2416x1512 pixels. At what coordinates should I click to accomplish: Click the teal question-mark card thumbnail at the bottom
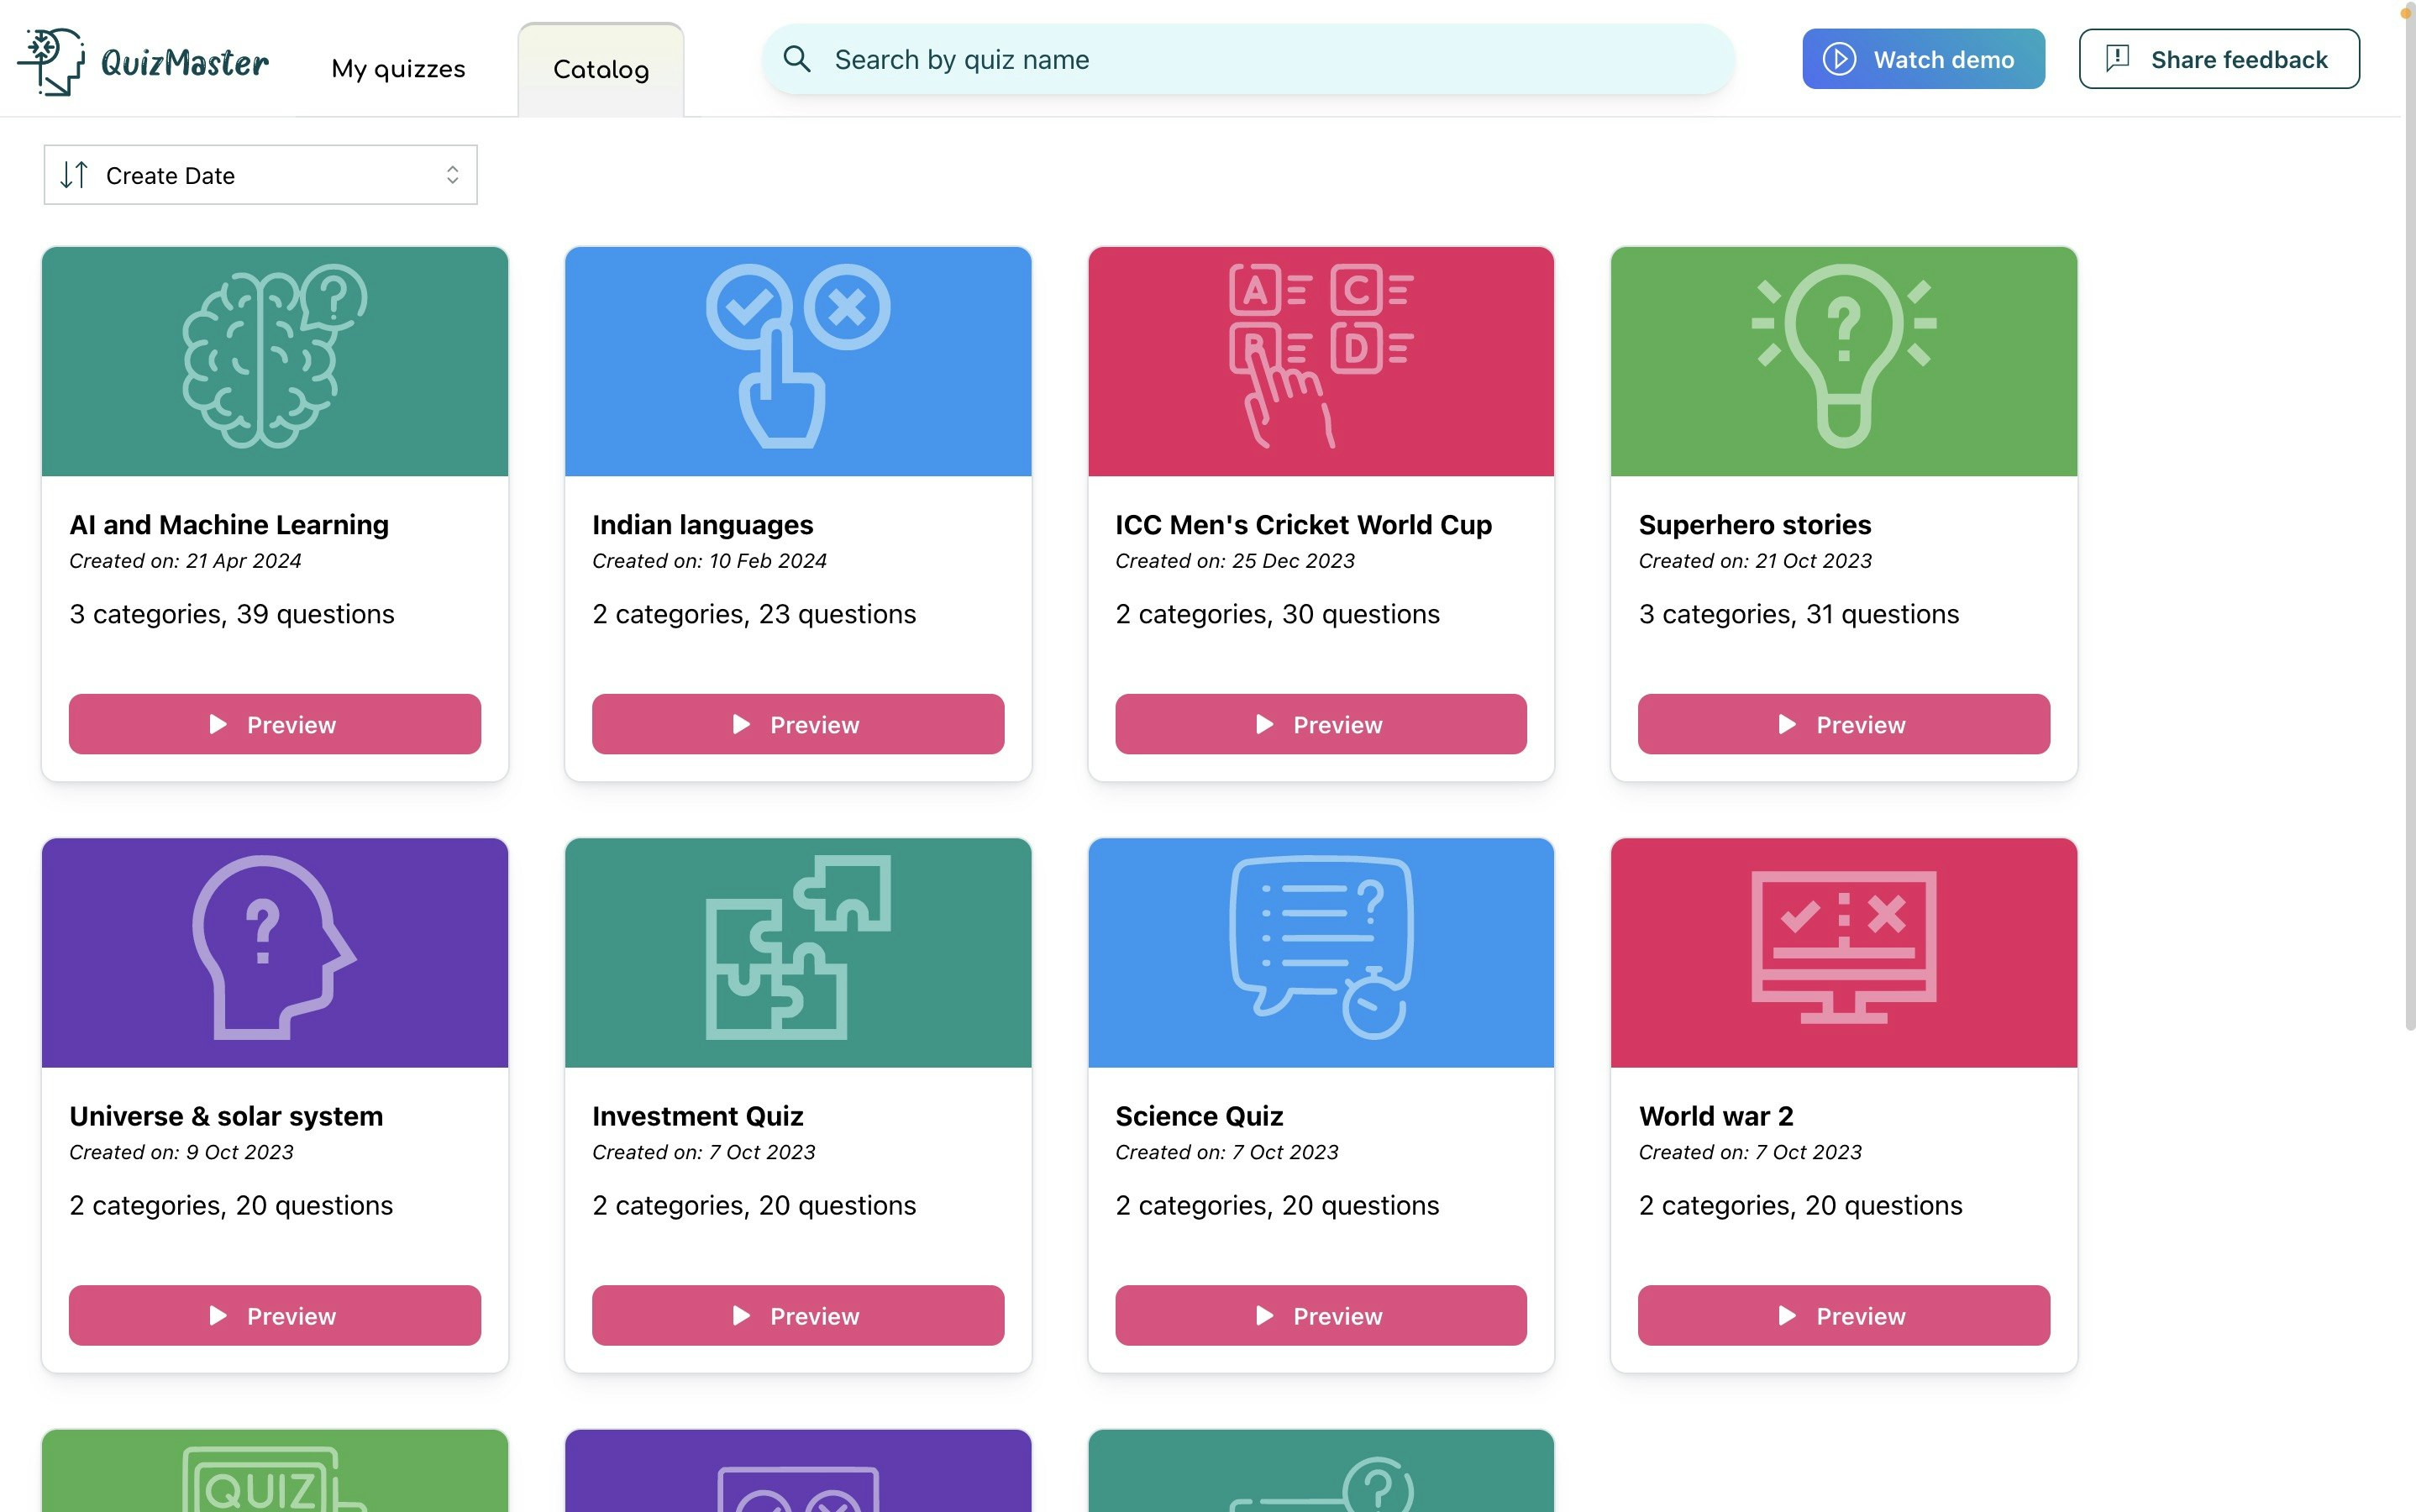pos(1321,1471)
